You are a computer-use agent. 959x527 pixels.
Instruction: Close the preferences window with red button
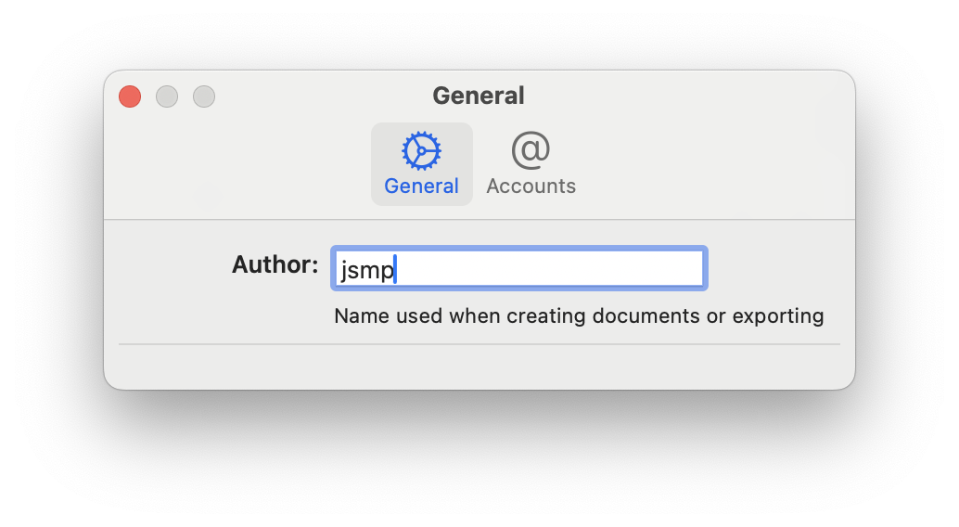130,96
